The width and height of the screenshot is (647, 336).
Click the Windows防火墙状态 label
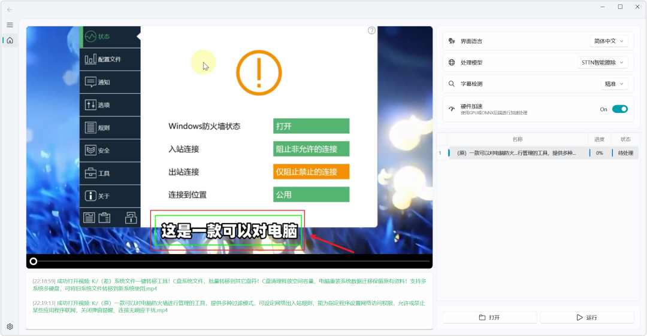[x=204, y=126]
